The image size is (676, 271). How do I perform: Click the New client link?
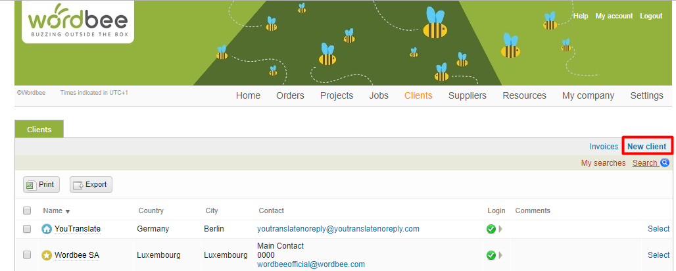pos(646,147)
